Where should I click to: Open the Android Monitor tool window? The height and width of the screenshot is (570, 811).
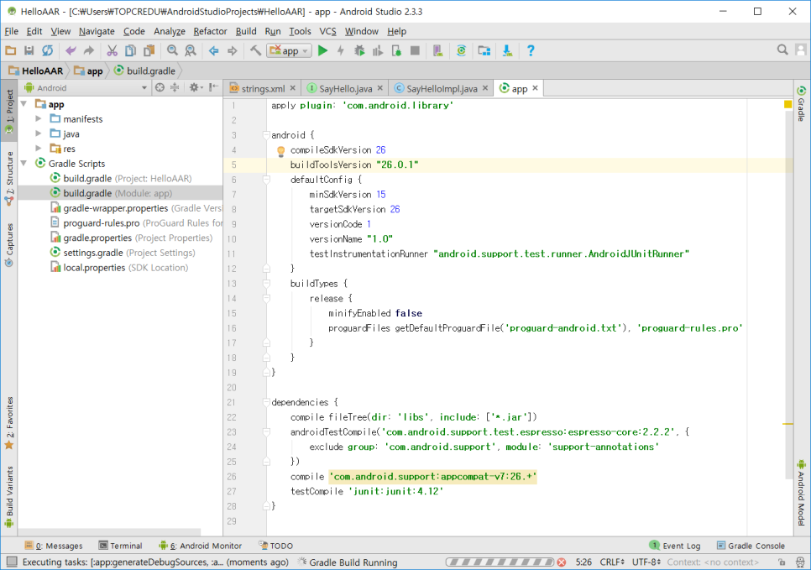200,545
